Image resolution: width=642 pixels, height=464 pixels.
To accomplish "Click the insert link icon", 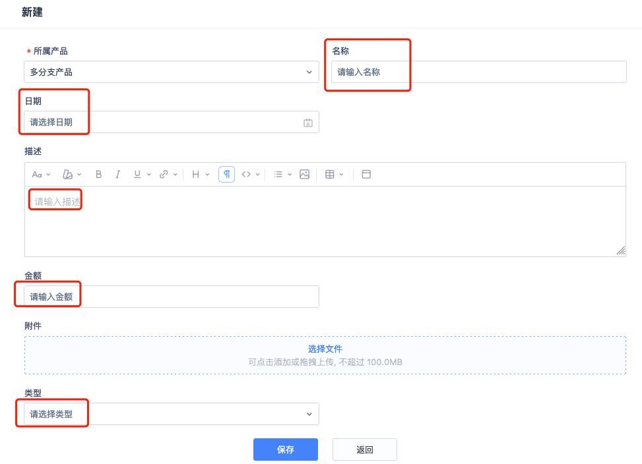I will pos(164,175).
